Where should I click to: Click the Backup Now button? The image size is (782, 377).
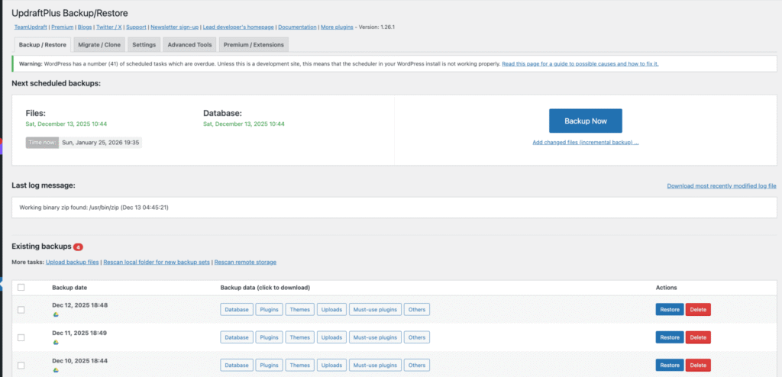586,121
